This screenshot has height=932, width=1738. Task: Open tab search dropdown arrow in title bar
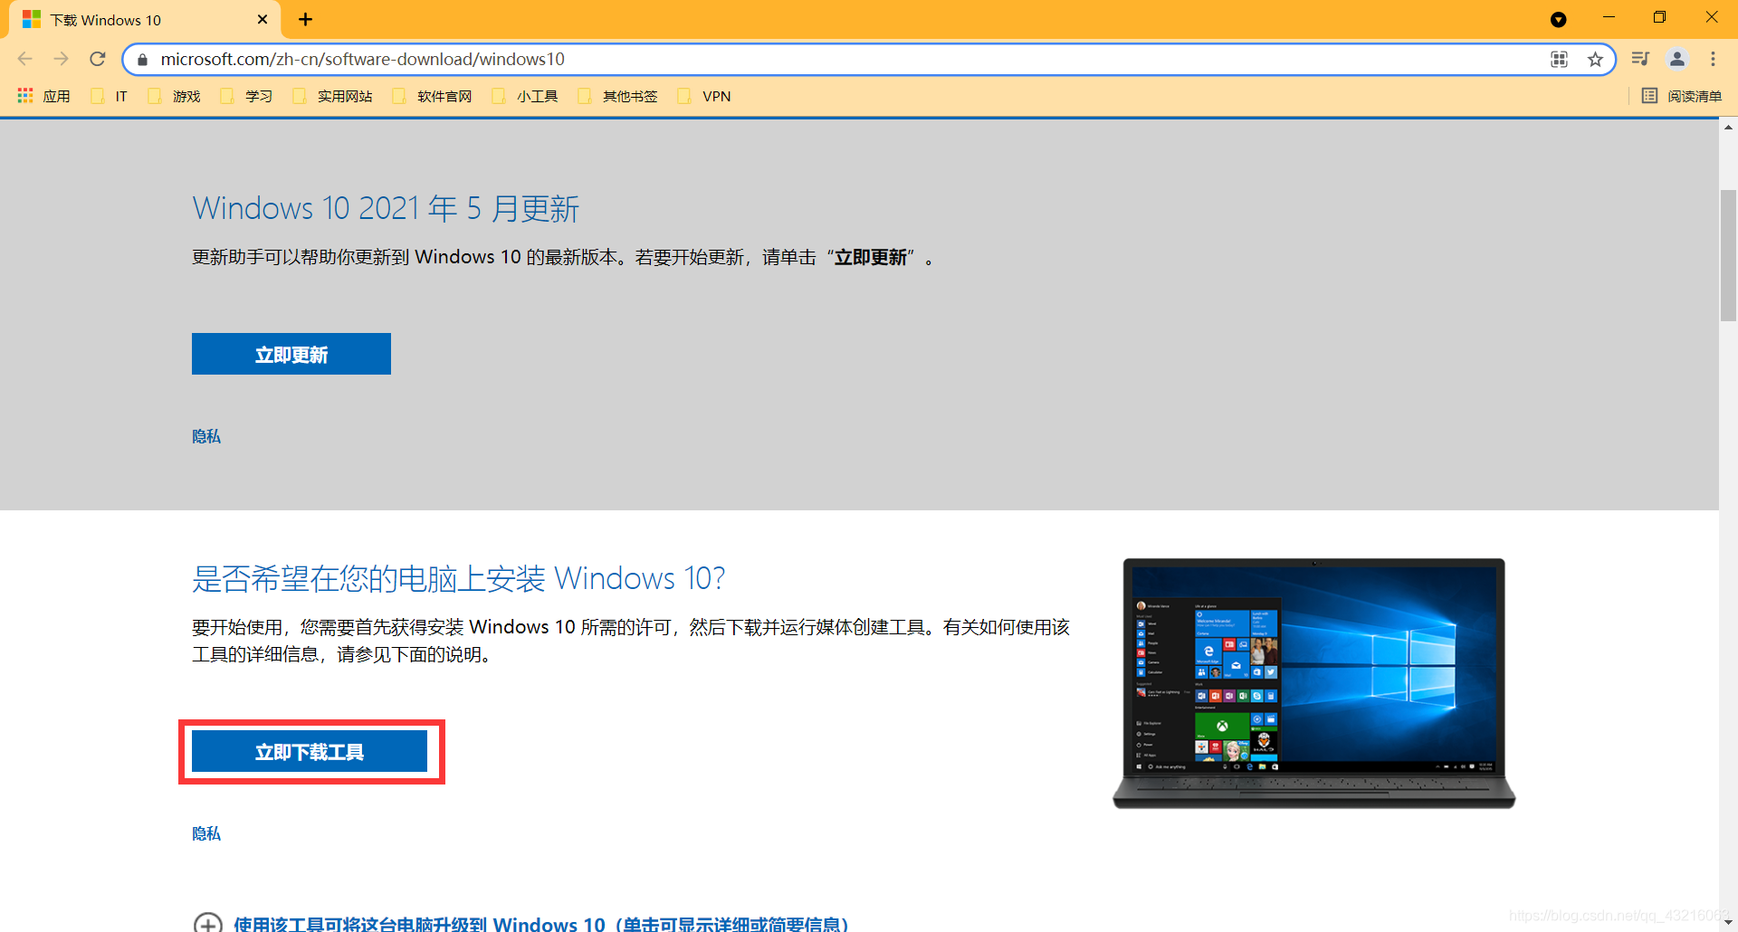[1558, 19]
